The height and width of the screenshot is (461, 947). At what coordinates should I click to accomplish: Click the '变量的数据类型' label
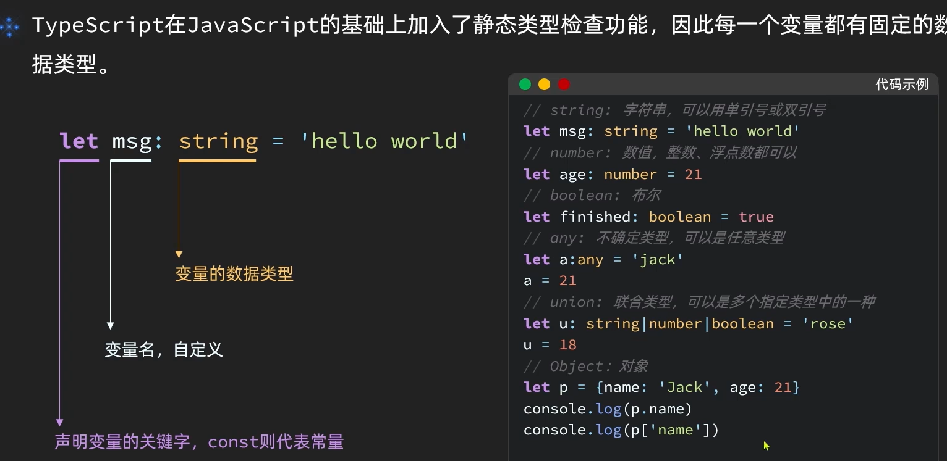[234, 274]
